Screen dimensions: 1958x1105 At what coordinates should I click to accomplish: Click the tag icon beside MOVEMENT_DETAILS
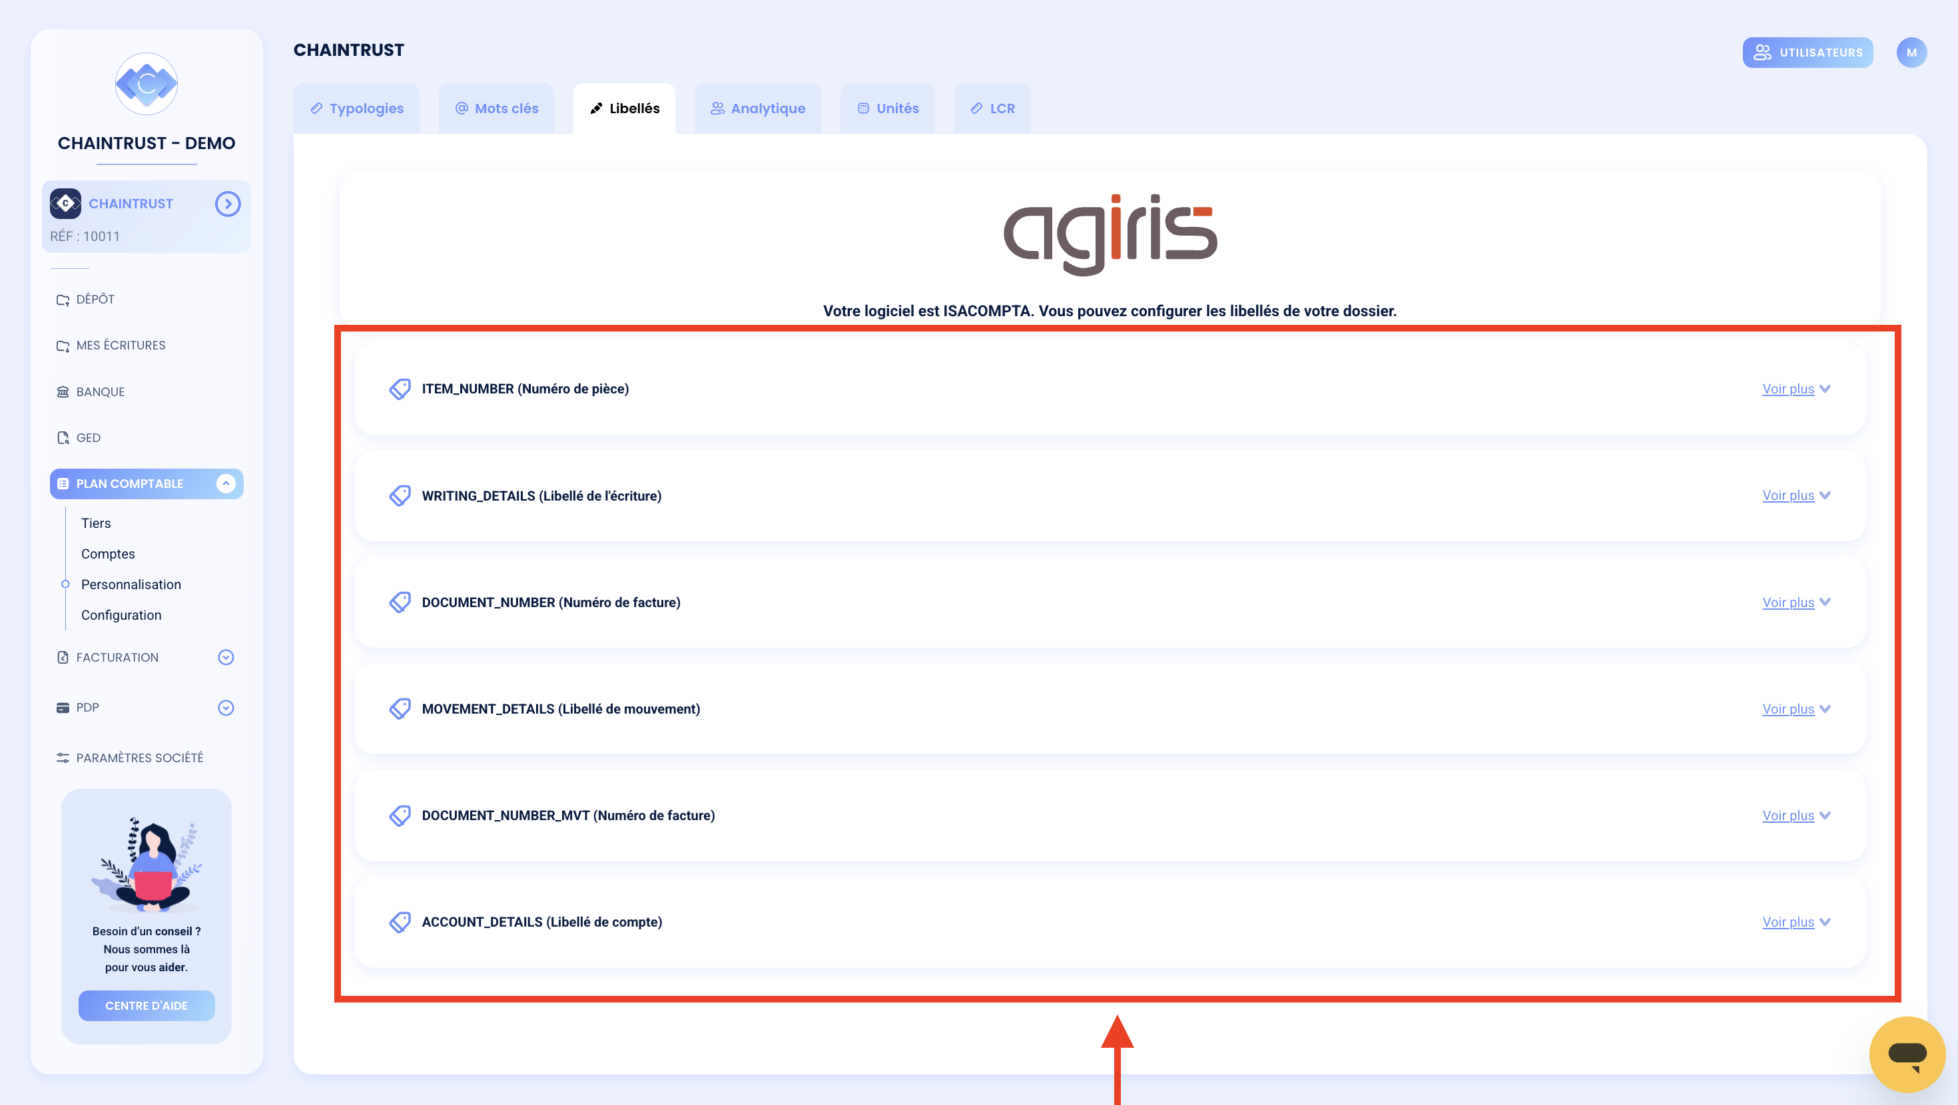(400, 709)
